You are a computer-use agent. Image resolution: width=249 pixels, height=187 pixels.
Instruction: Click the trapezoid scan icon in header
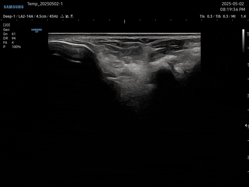pyautogui.click(x=72, y=16)
